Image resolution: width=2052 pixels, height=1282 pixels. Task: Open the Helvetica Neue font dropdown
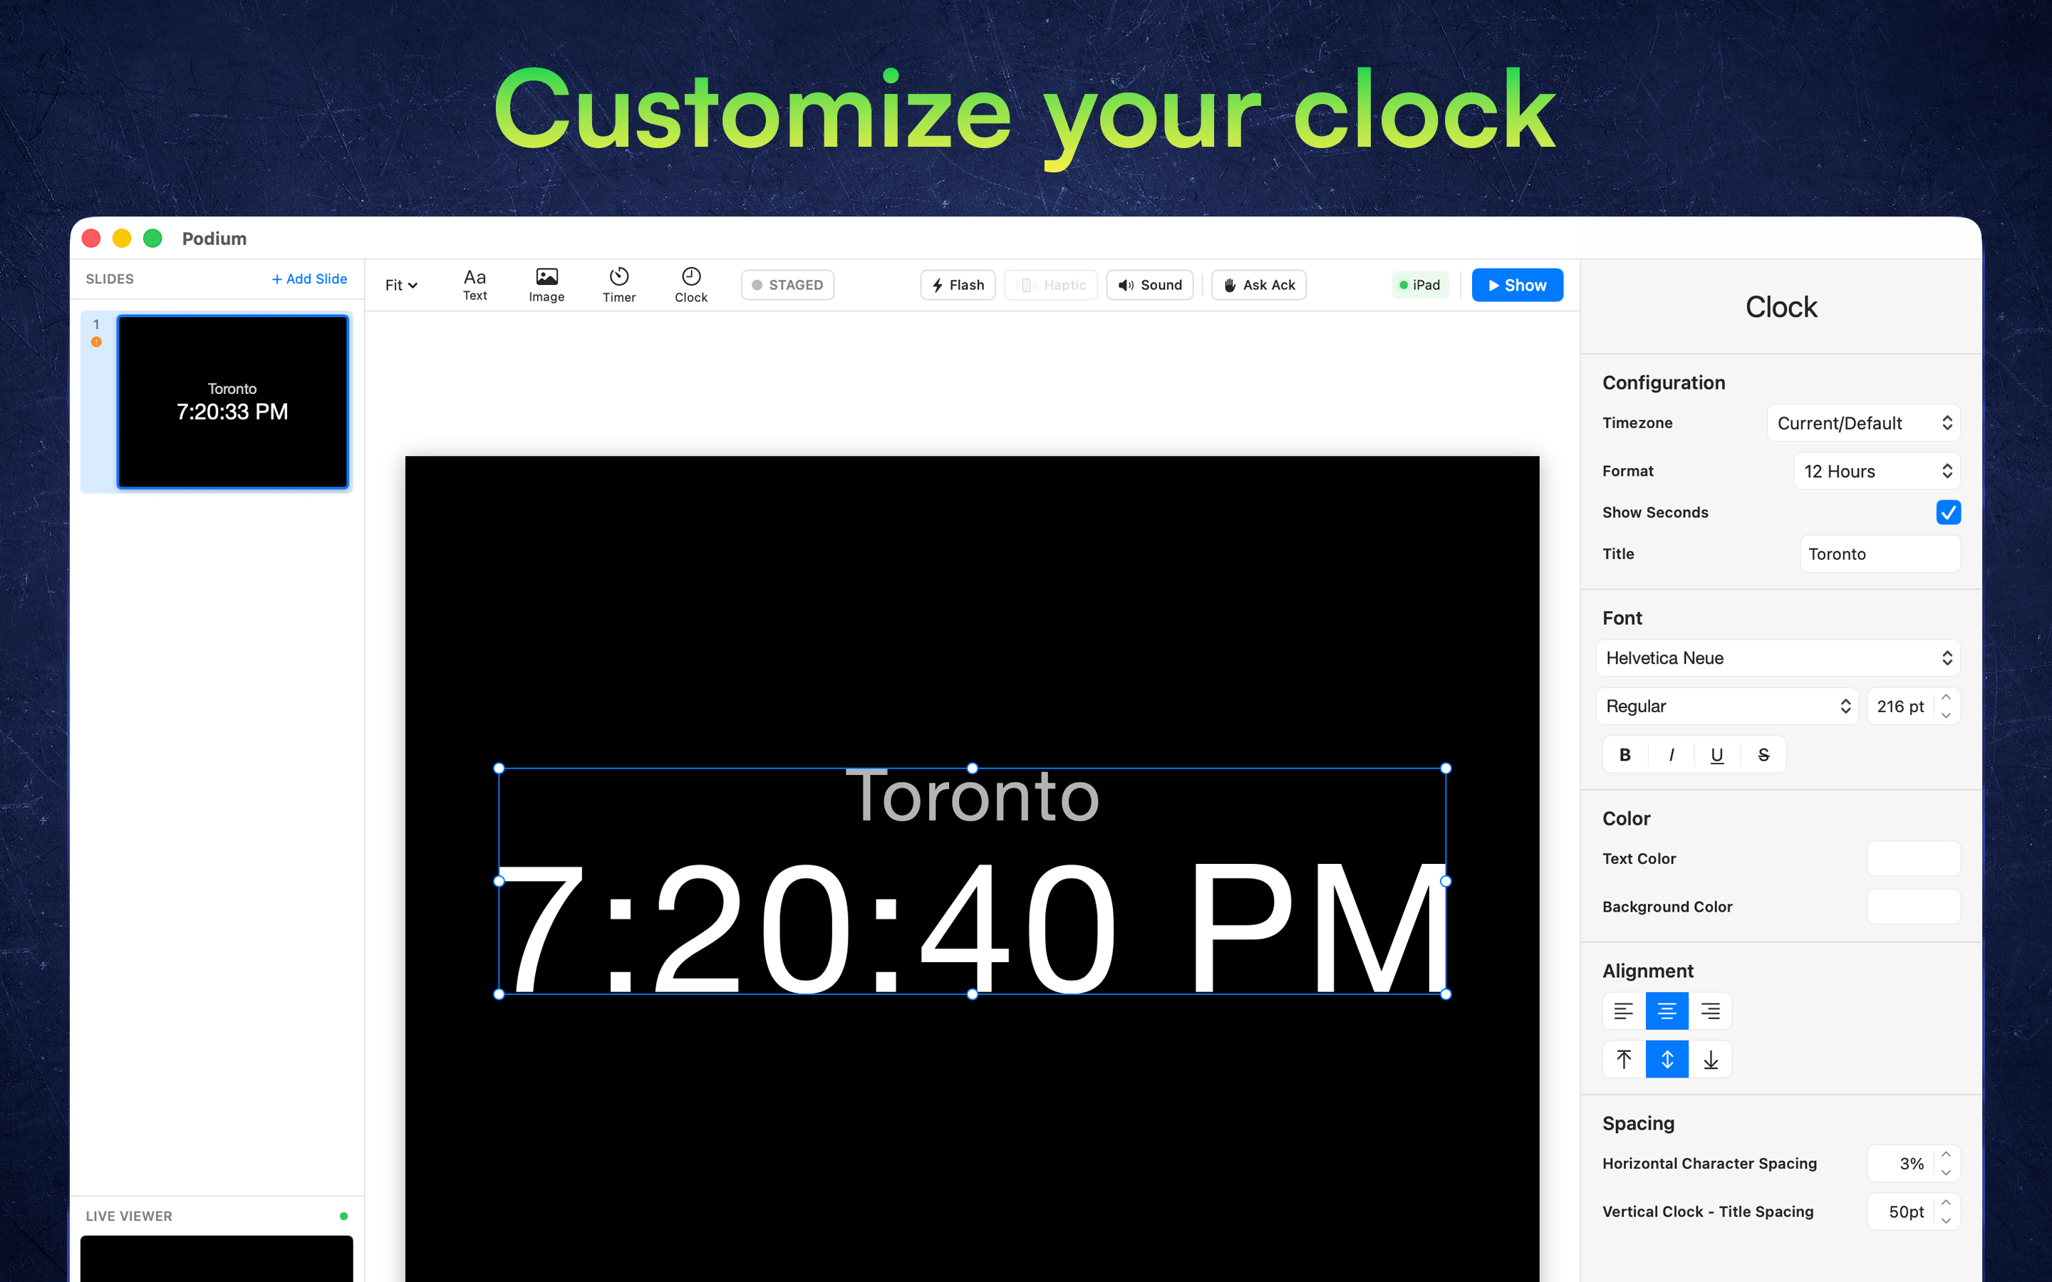(1777, 658)
